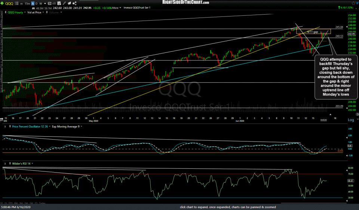The height and width of the screenshot is (210, 359).
Task: Open the watchlist list icon beside QQQ
Action: coord(16,3)
